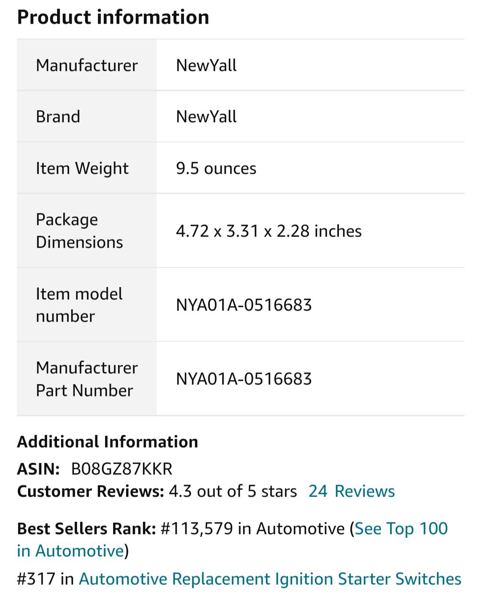Click the Manufacturer label cell
Image resolution: width=481 pixels, height=603 pixels.
pyautogui.click(x=87, y=65)
